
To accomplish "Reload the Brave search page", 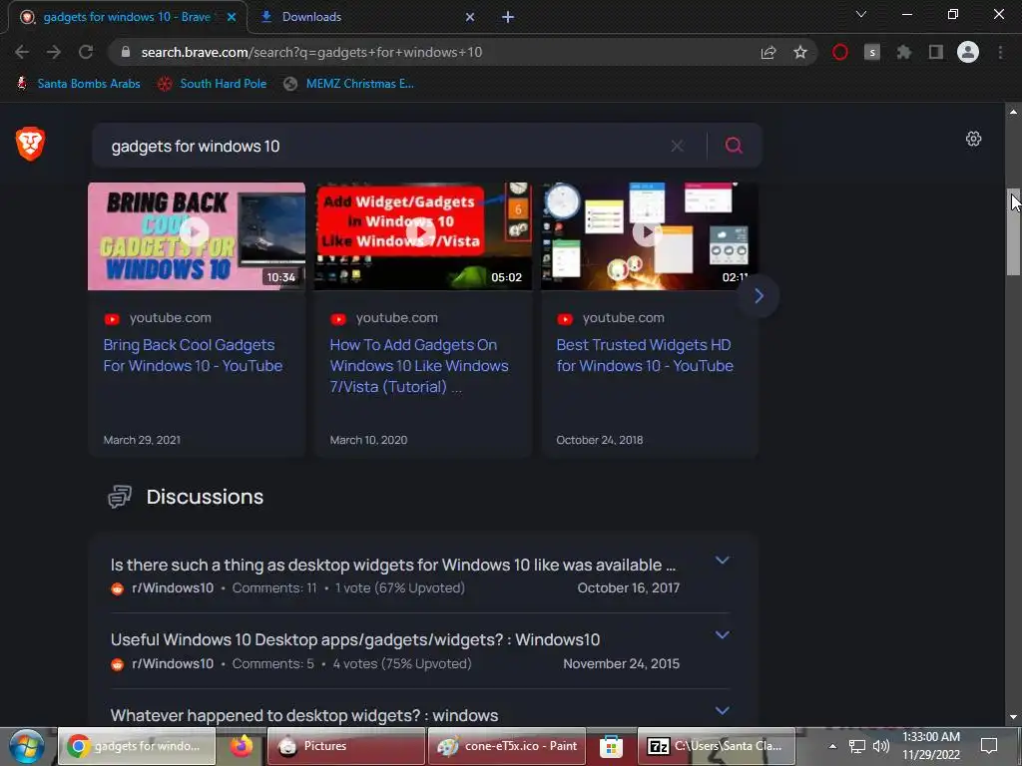I will click(86, 52).
